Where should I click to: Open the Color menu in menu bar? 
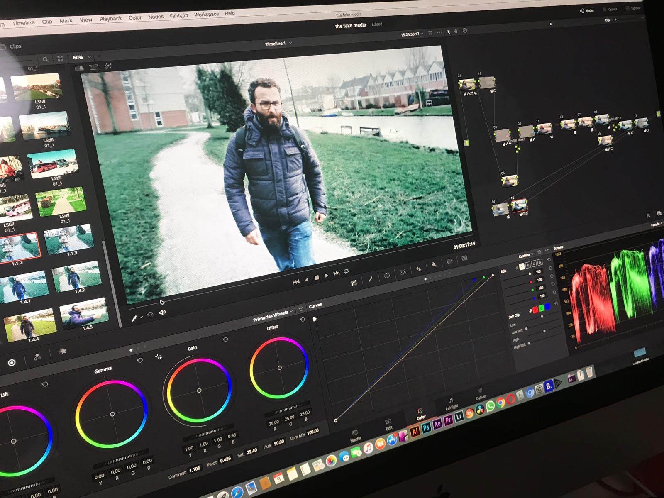click(135, 17)
